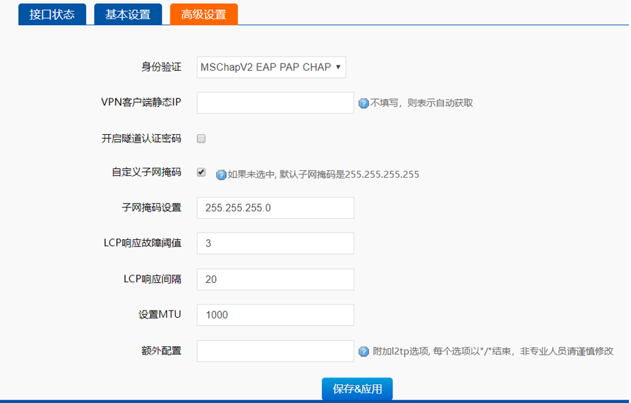Click help icon next to 自定义子网掩码 checkbox

[221, 175]
